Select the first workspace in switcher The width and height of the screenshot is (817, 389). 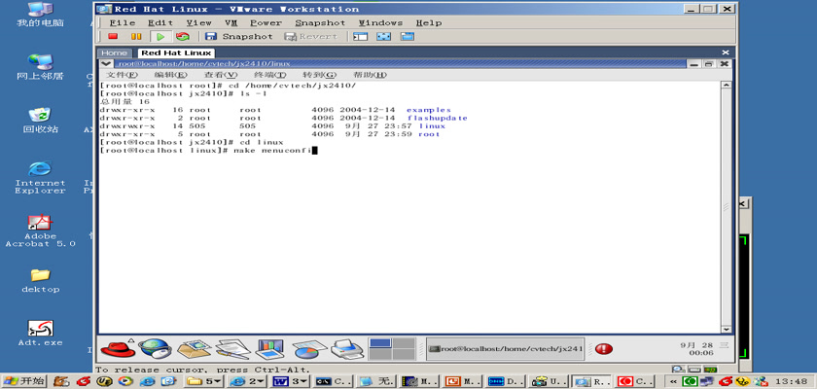[379, 343]
